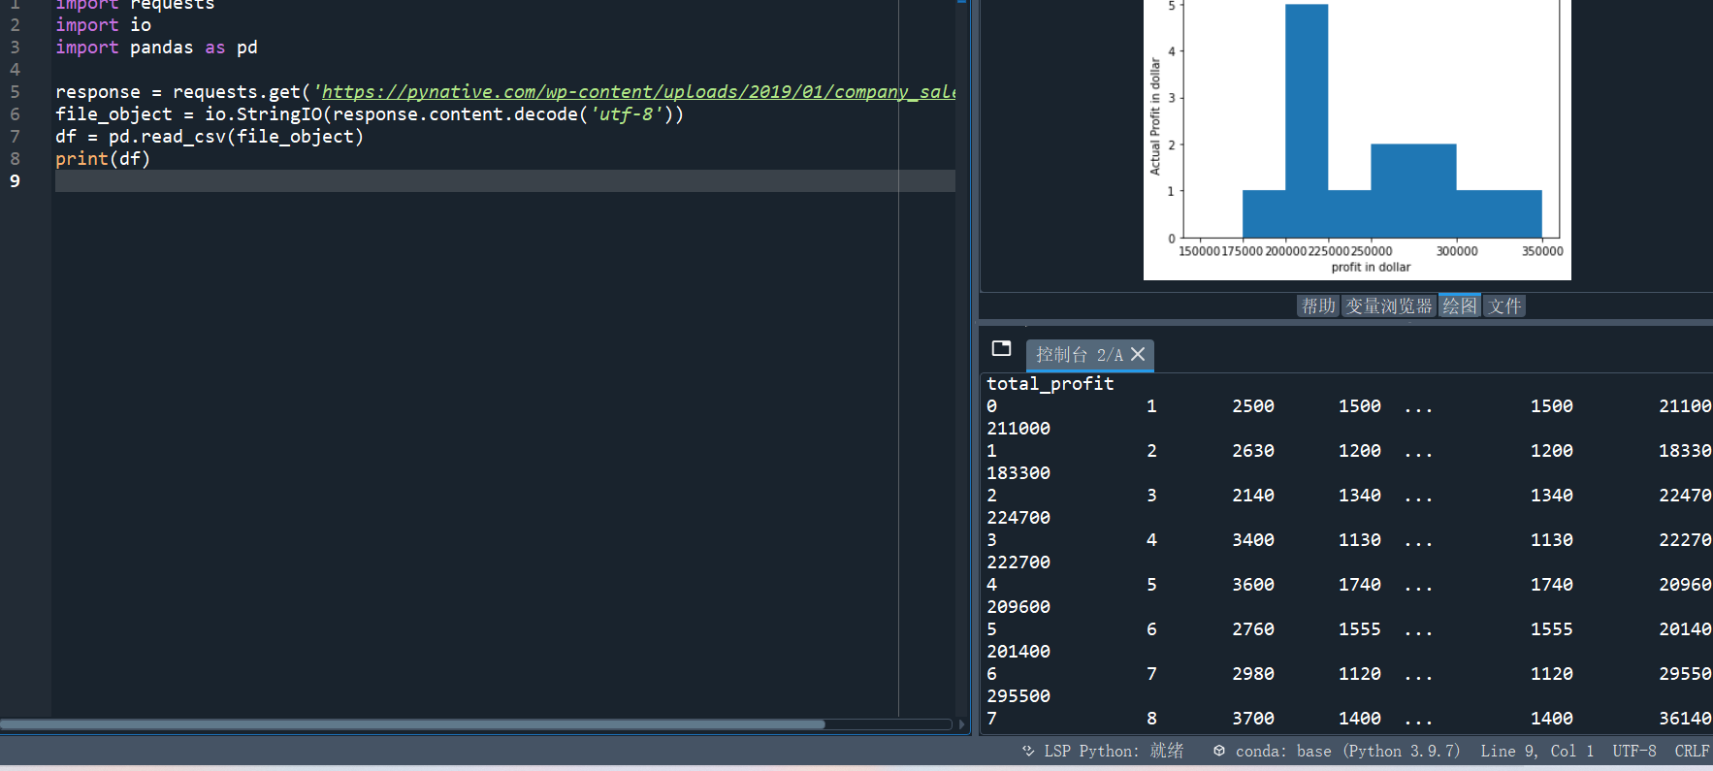Click the Line 9, Col 1 indicator

pos(1536,751)
